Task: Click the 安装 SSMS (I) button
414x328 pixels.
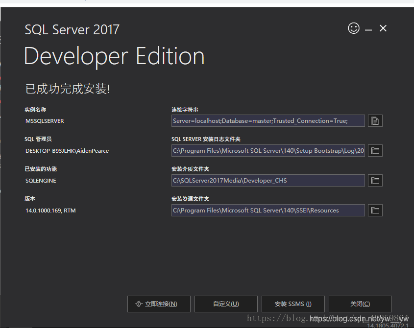Action: point(293,304)
